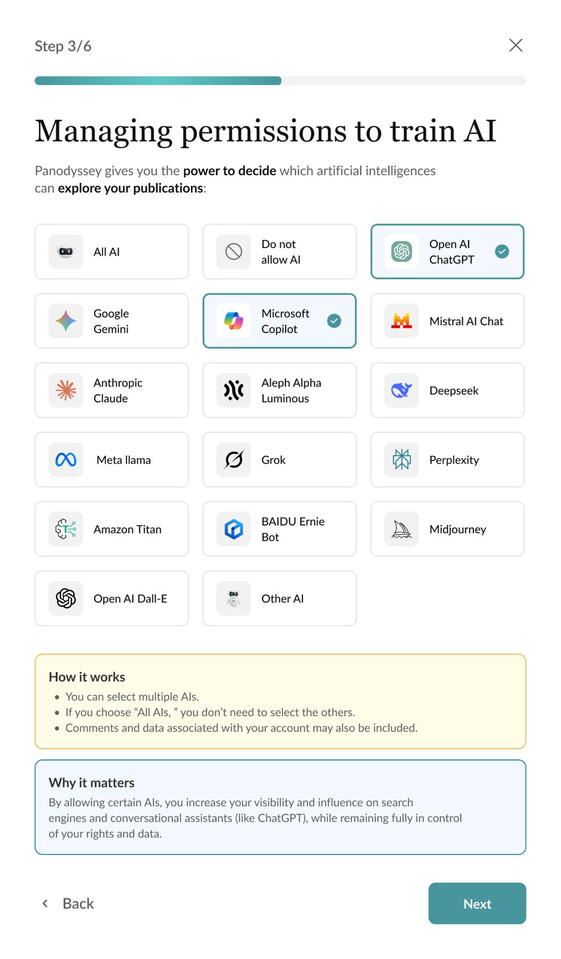This screenshot has height=959, width=561.
Task: Choose the Deepseek whale icon
Action: pos(402,390)
